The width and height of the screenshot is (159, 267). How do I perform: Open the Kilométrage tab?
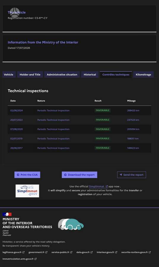(x=143, y=74)
